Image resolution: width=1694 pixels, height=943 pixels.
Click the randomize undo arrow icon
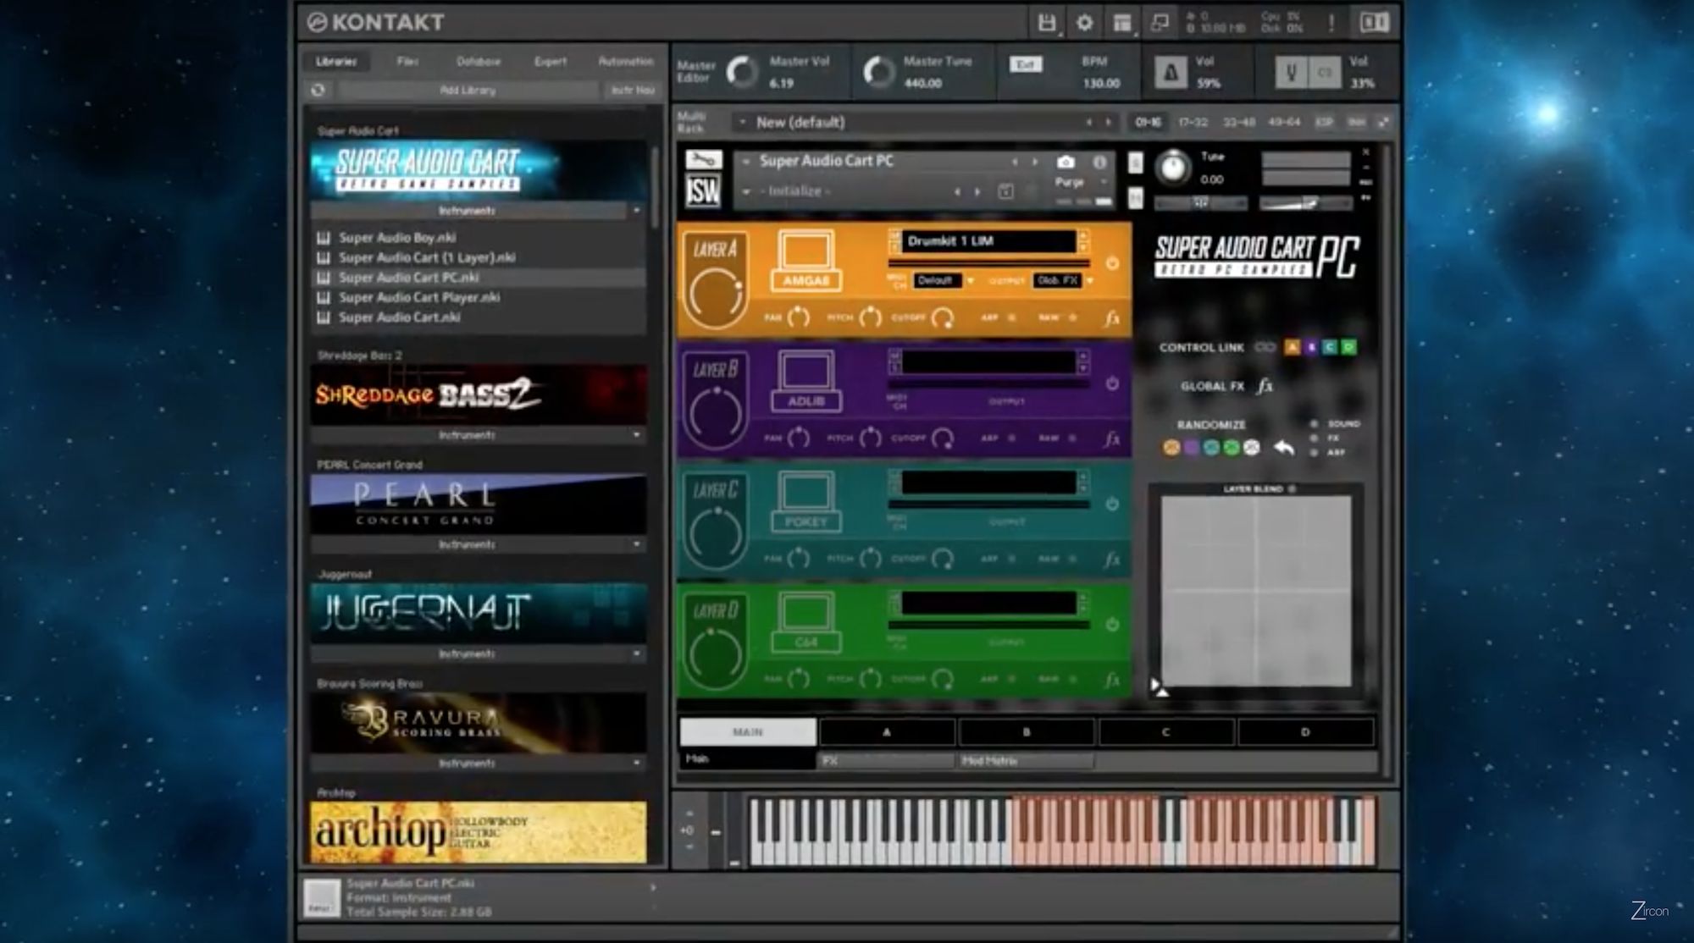coord(1284,447)
